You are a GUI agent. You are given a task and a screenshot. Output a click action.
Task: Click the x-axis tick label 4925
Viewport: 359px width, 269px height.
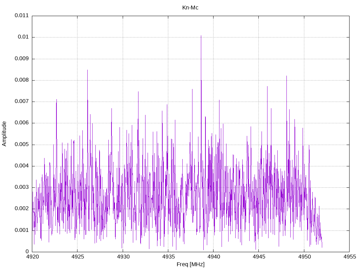coord(77,257)
